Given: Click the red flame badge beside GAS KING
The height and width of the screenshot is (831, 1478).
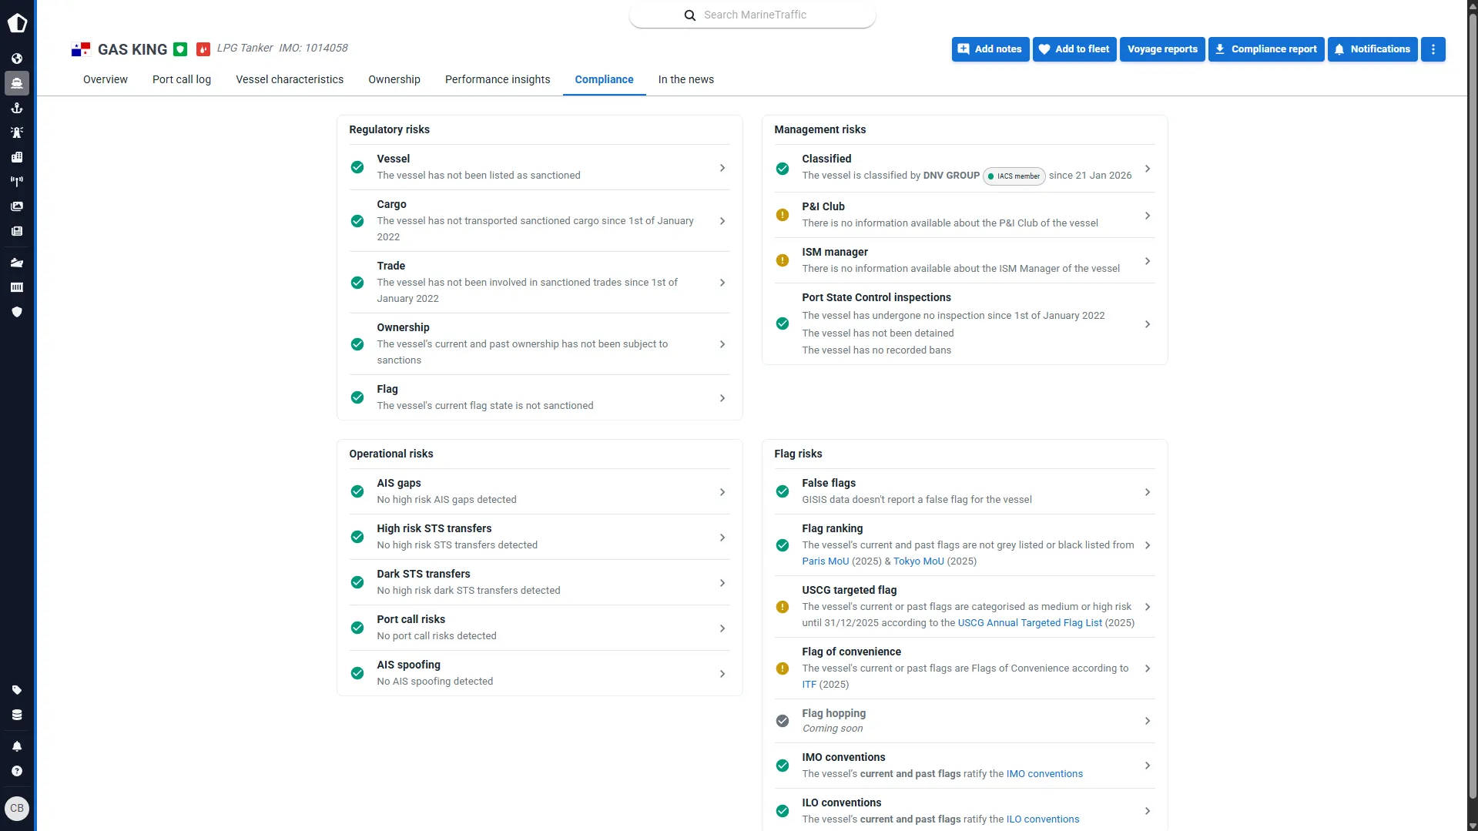Looking at the screenshot, I should 203,49.
